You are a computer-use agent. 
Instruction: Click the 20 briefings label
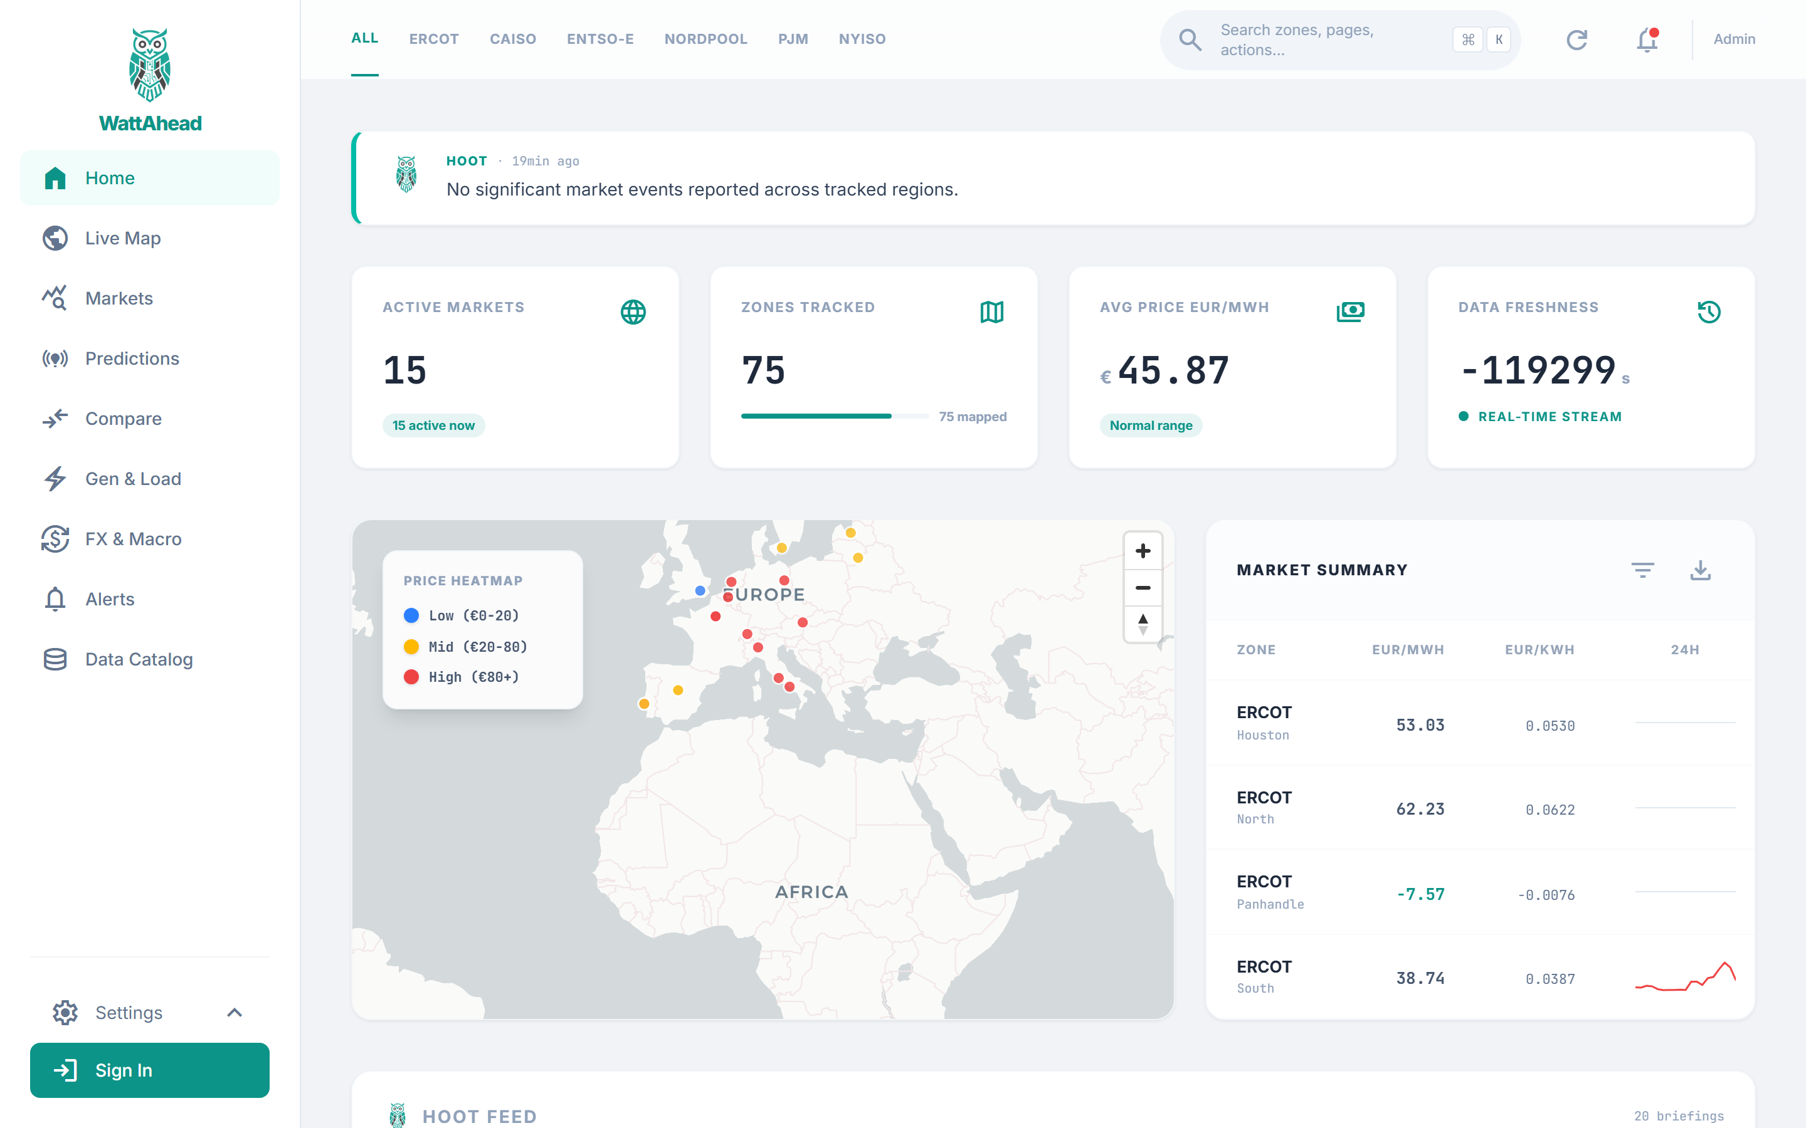pyautogui.click(x=1678, y=1116)
